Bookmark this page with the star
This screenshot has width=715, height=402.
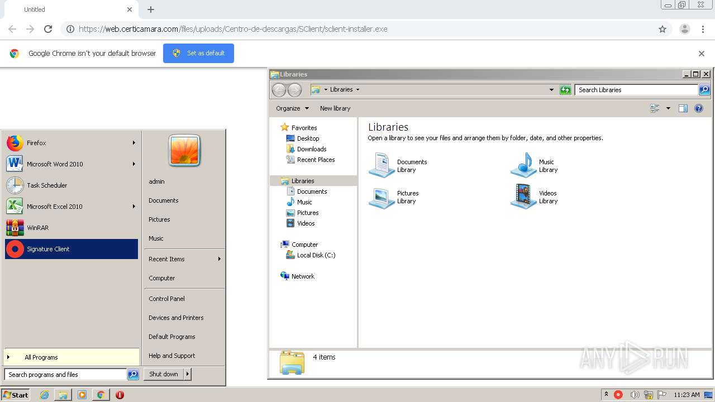662,29
